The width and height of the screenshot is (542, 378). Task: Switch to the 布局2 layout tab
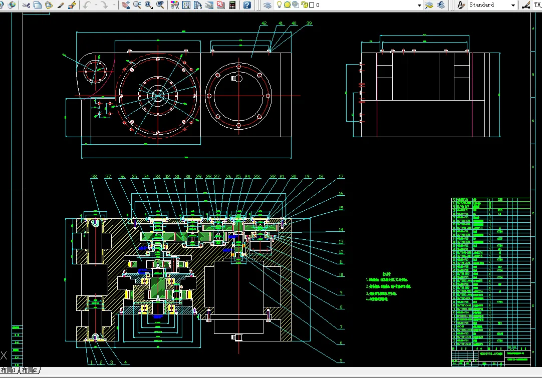29,370
